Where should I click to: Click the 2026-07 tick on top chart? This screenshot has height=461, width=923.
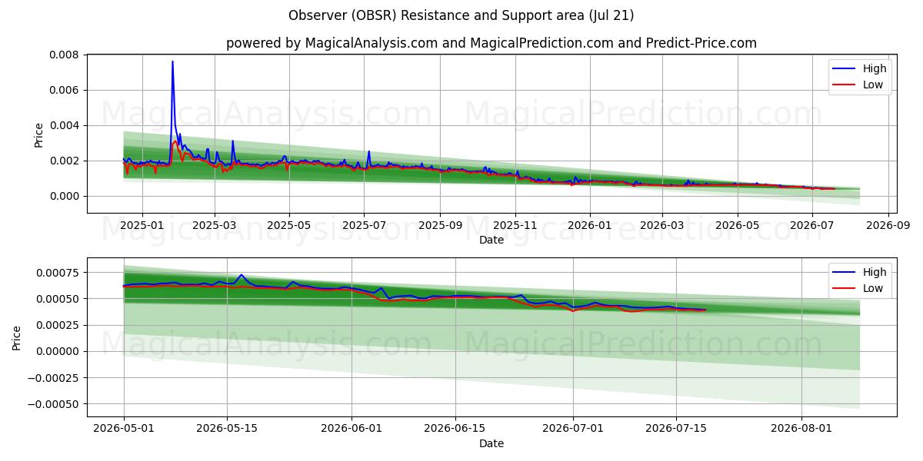coord(812,226)
